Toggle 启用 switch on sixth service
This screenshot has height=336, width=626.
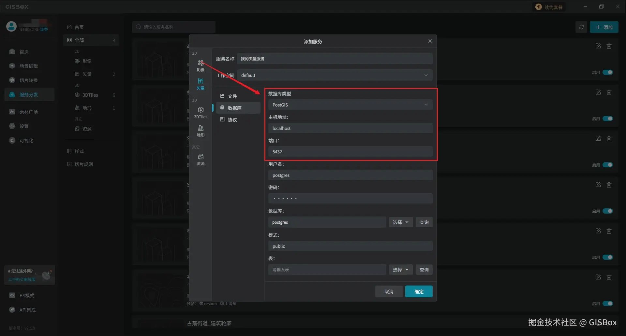607,303
